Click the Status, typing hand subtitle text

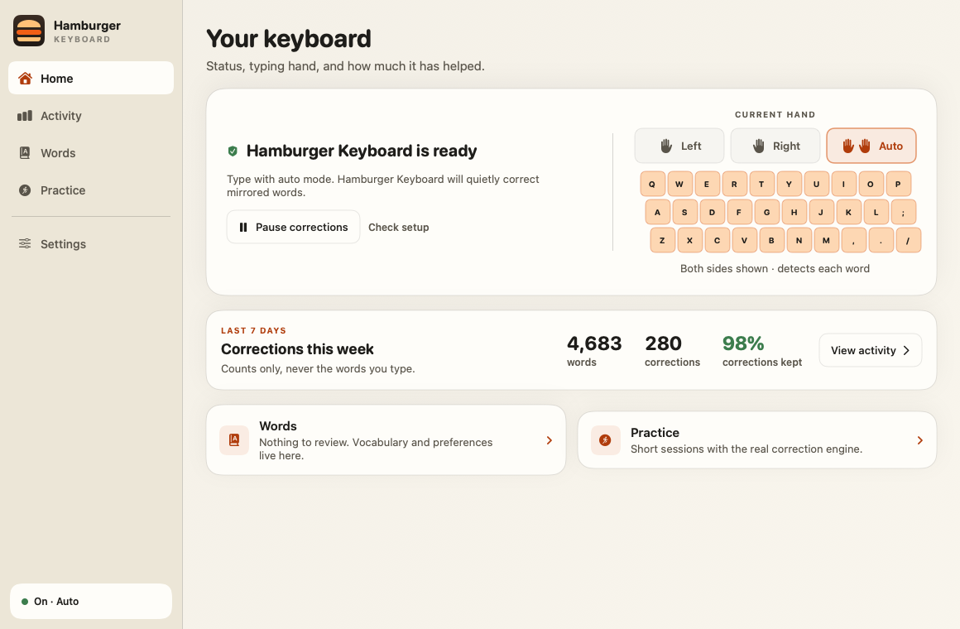tap(345, 66)
